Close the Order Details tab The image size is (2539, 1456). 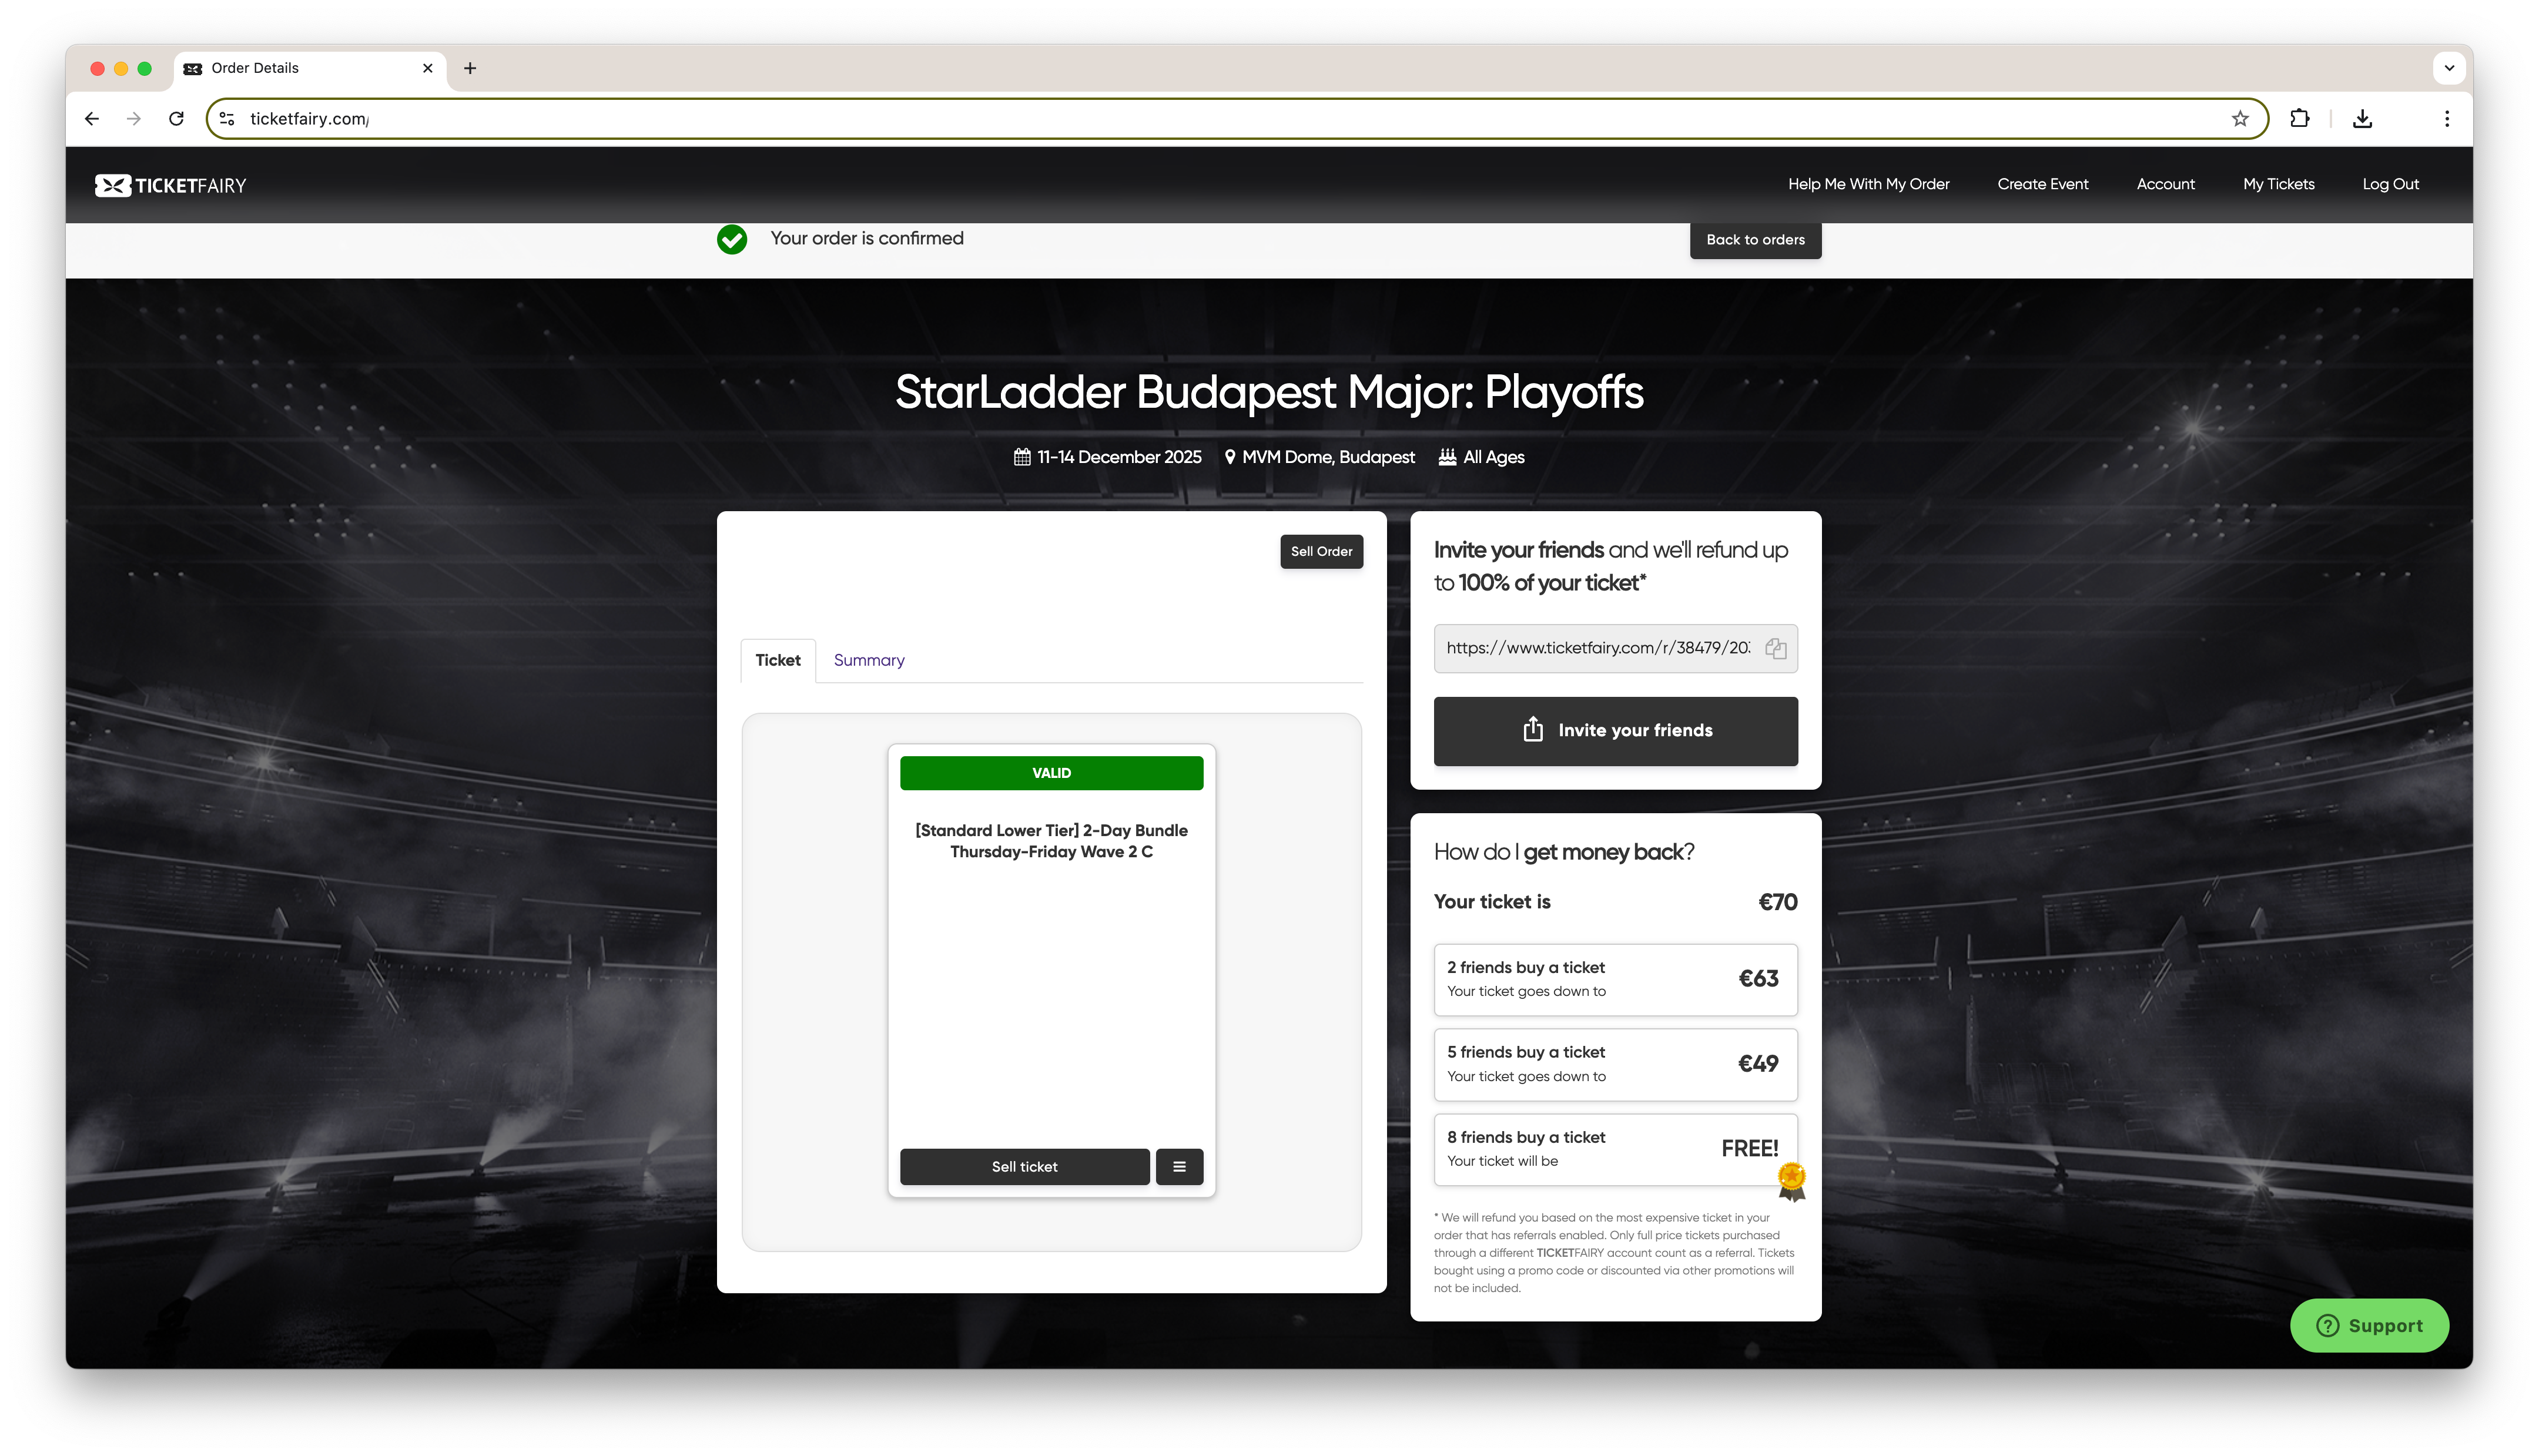pyautogui.click(x=428, y=68)
